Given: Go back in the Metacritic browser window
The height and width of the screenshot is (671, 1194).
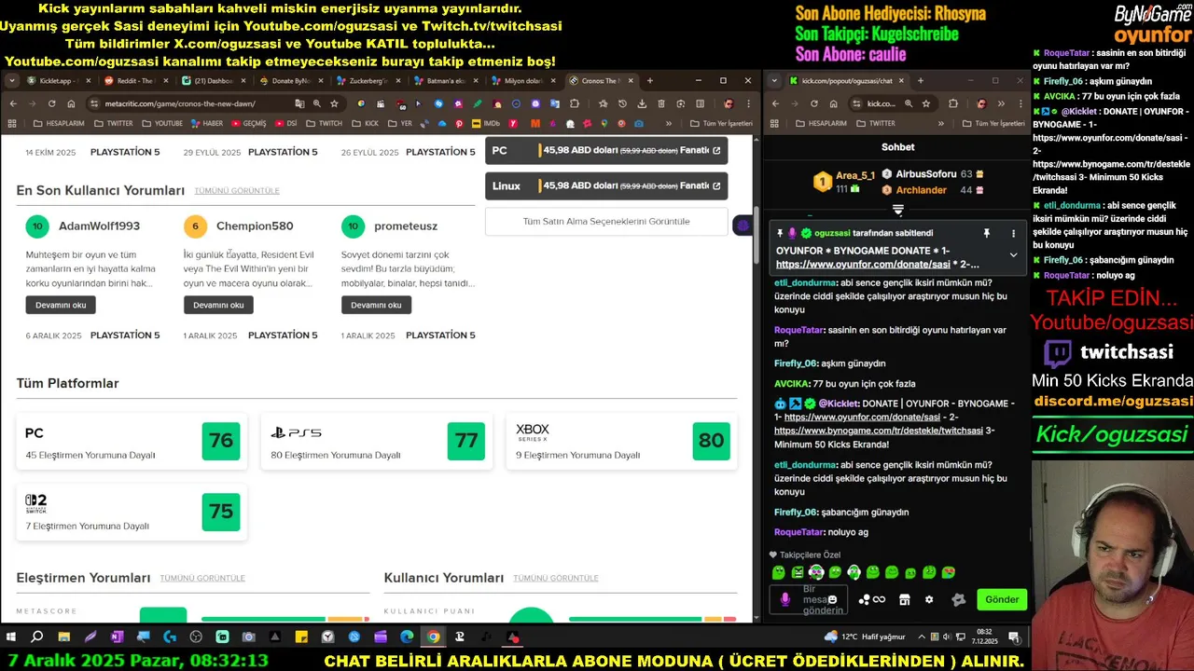Looking at the screenshot, I should coord(12,103).
